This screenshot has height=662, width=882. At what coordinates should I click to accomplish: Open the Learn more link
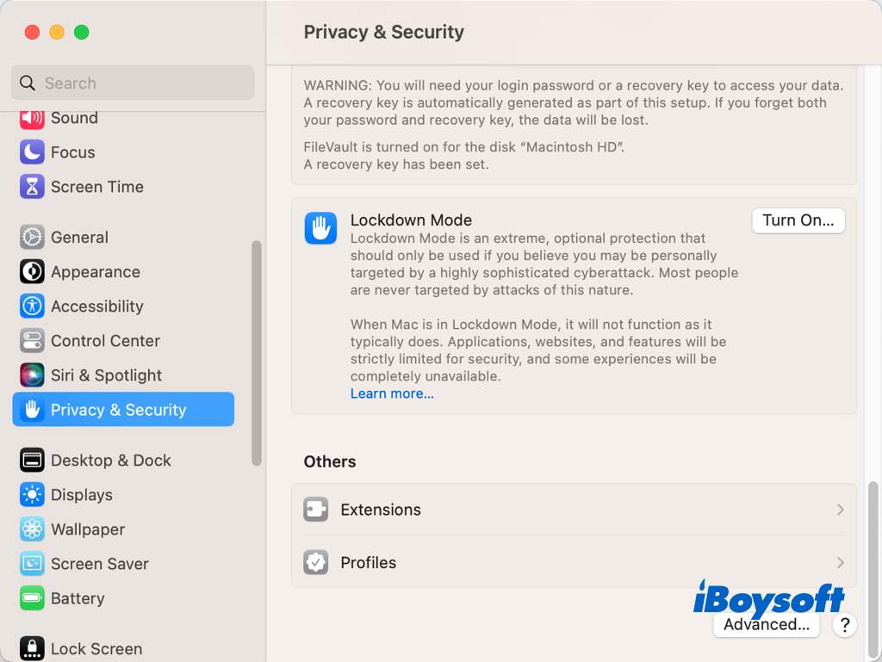[x=392, y=394]
